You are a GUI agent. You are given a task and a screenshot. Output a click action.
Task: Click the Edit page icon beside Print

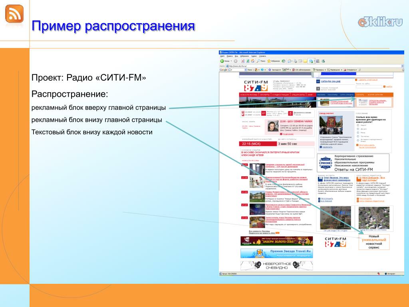tap(300, 61)
